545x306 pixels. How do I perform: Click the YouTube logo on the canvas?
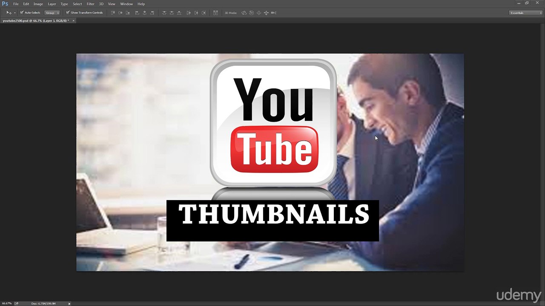click(x=273, y=123)
